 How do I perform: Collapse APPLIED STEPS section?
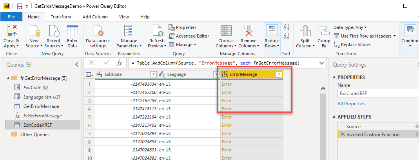[x=334, y=117]
